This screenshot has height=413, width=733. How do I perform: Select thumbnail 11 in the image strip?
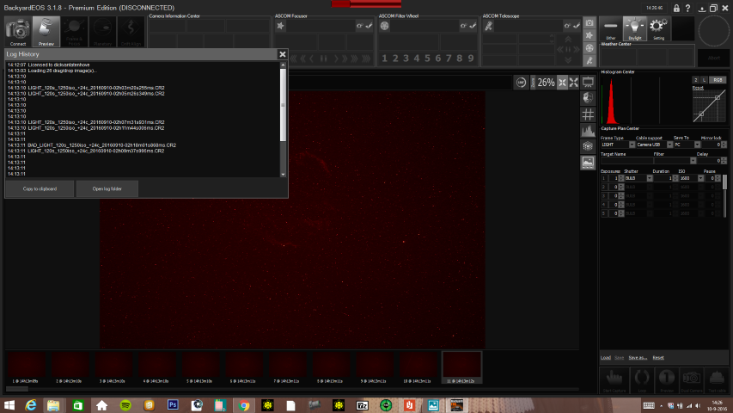tap(461, 367)
